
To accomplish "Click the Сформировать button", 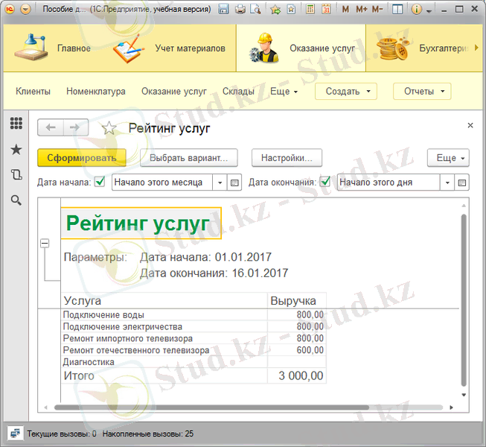I will [x=82, y=158].
